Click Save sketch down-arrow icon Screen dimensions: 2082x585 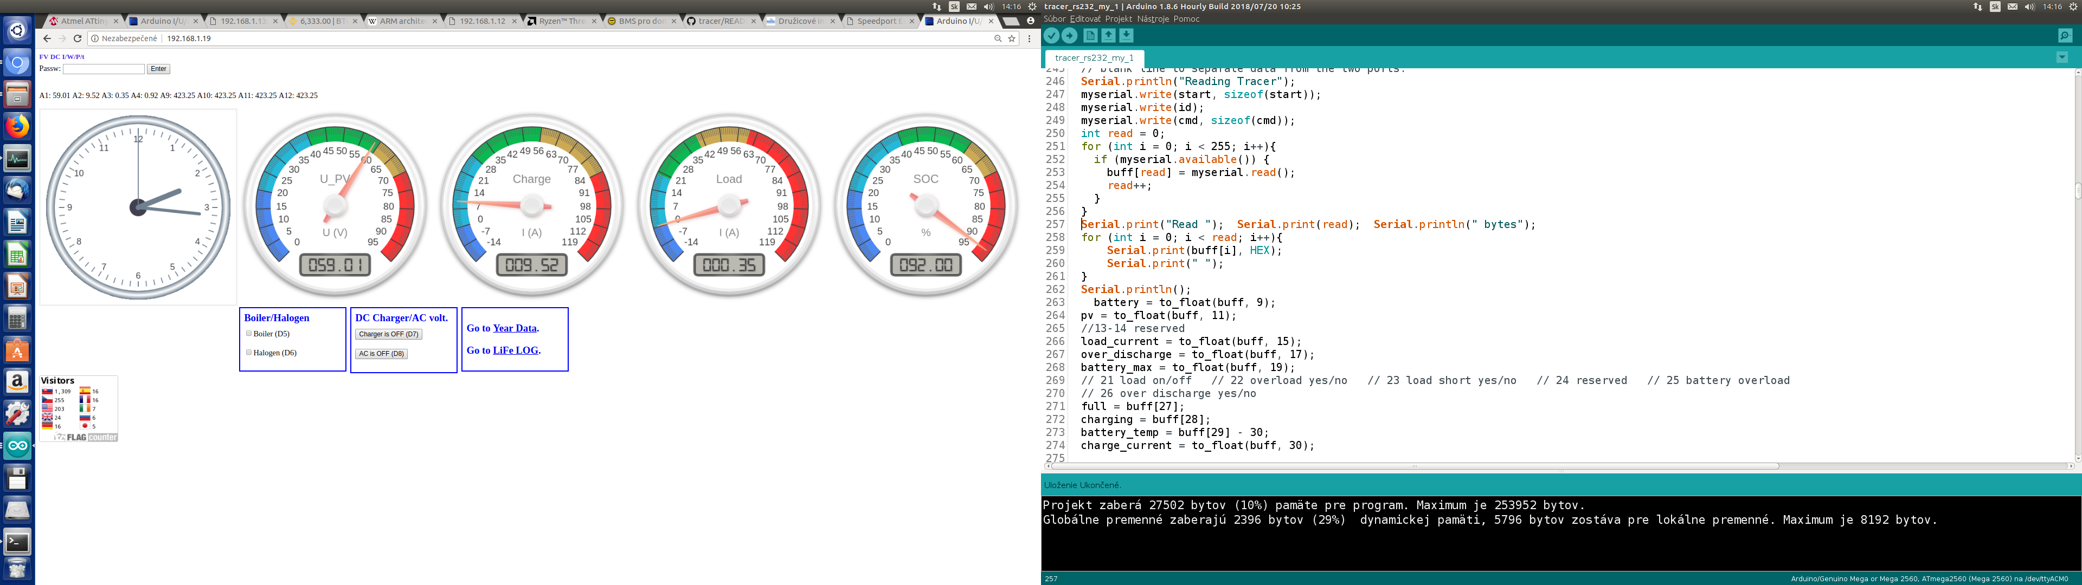click(1126, 36)
